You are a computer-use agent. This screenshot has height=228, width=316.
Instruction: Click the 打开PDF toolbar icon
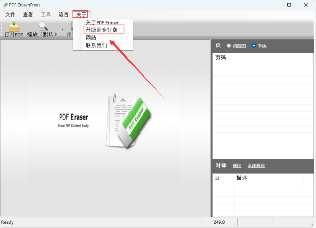pos(14,29)
